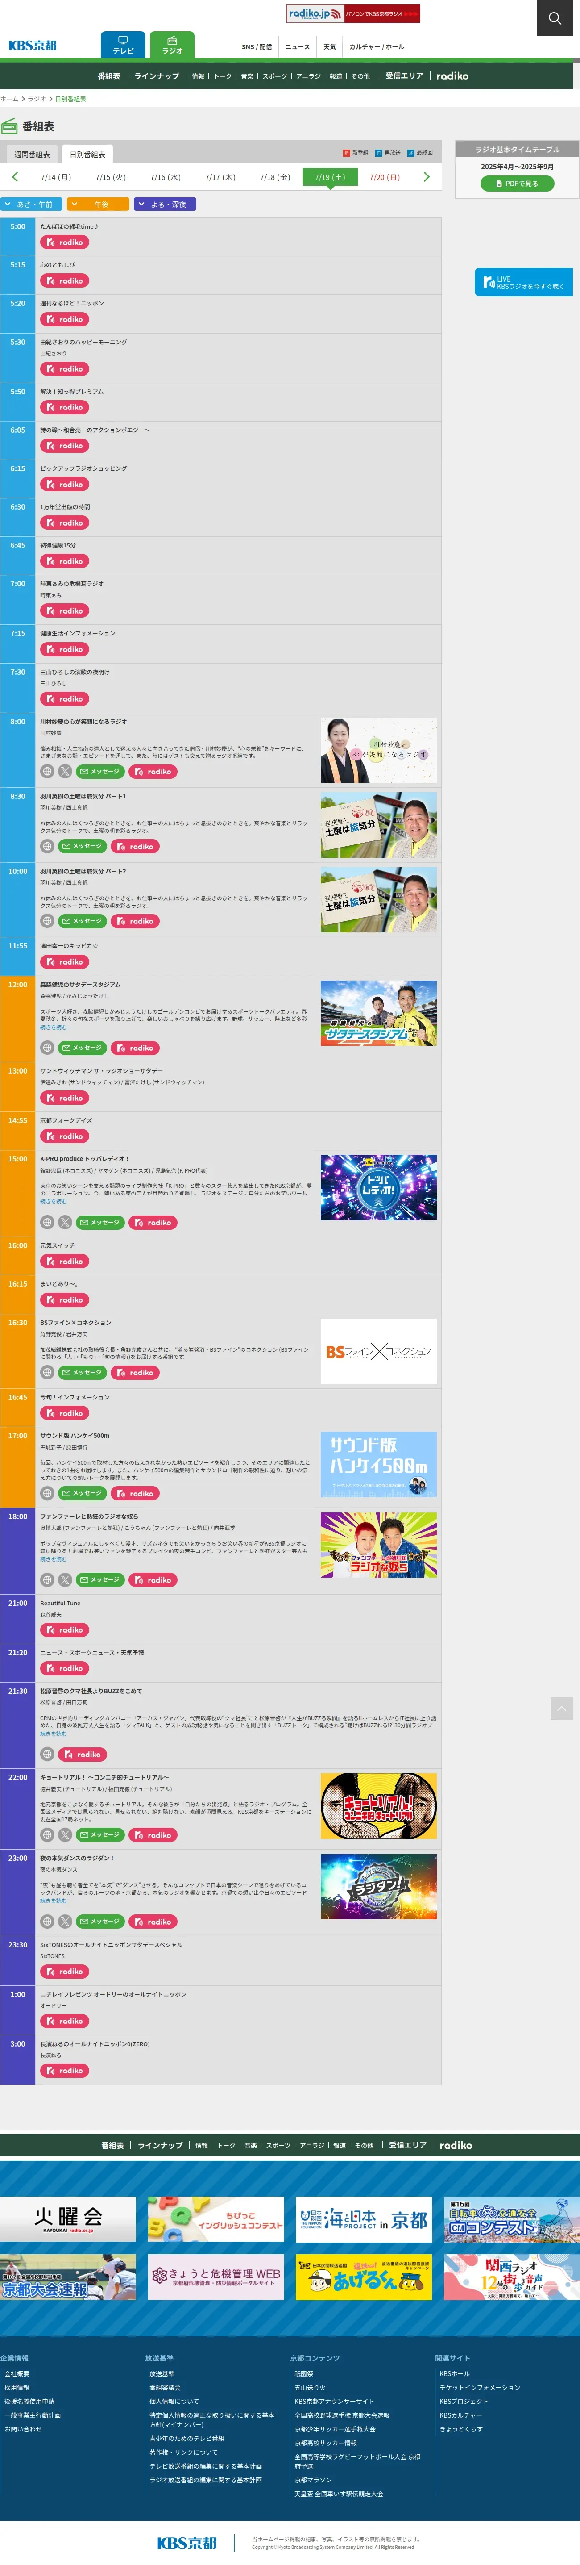Open カルチャー / ホール menu
580x2565 pixels.
(376, 47)
